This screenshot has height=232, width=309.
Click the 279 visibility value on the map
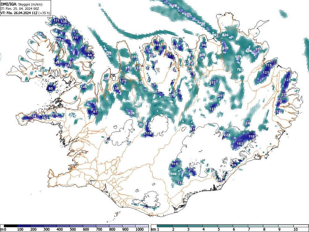click(172, 96)
